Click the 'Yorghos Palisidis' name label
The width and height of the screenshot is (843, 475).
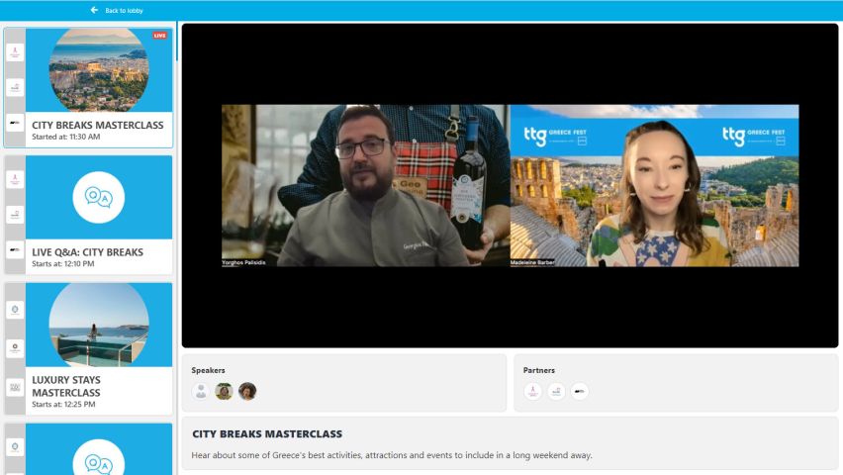point(243,262)
